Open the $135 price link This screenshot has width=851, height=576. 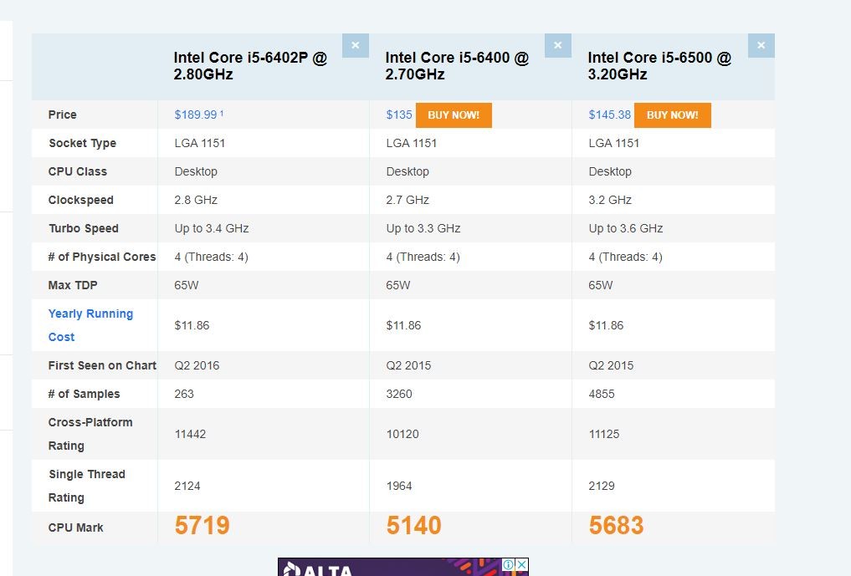click(399, 115)
